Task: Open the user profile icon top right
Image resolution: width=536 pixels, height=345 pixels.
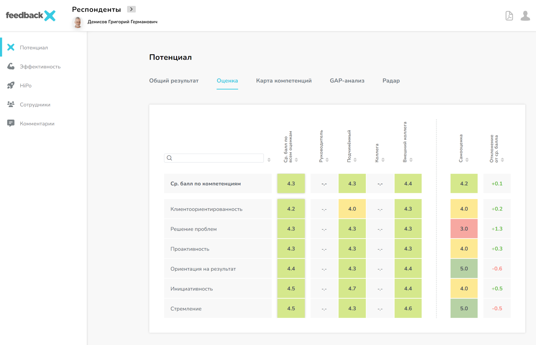Action: tap(525, 16)
